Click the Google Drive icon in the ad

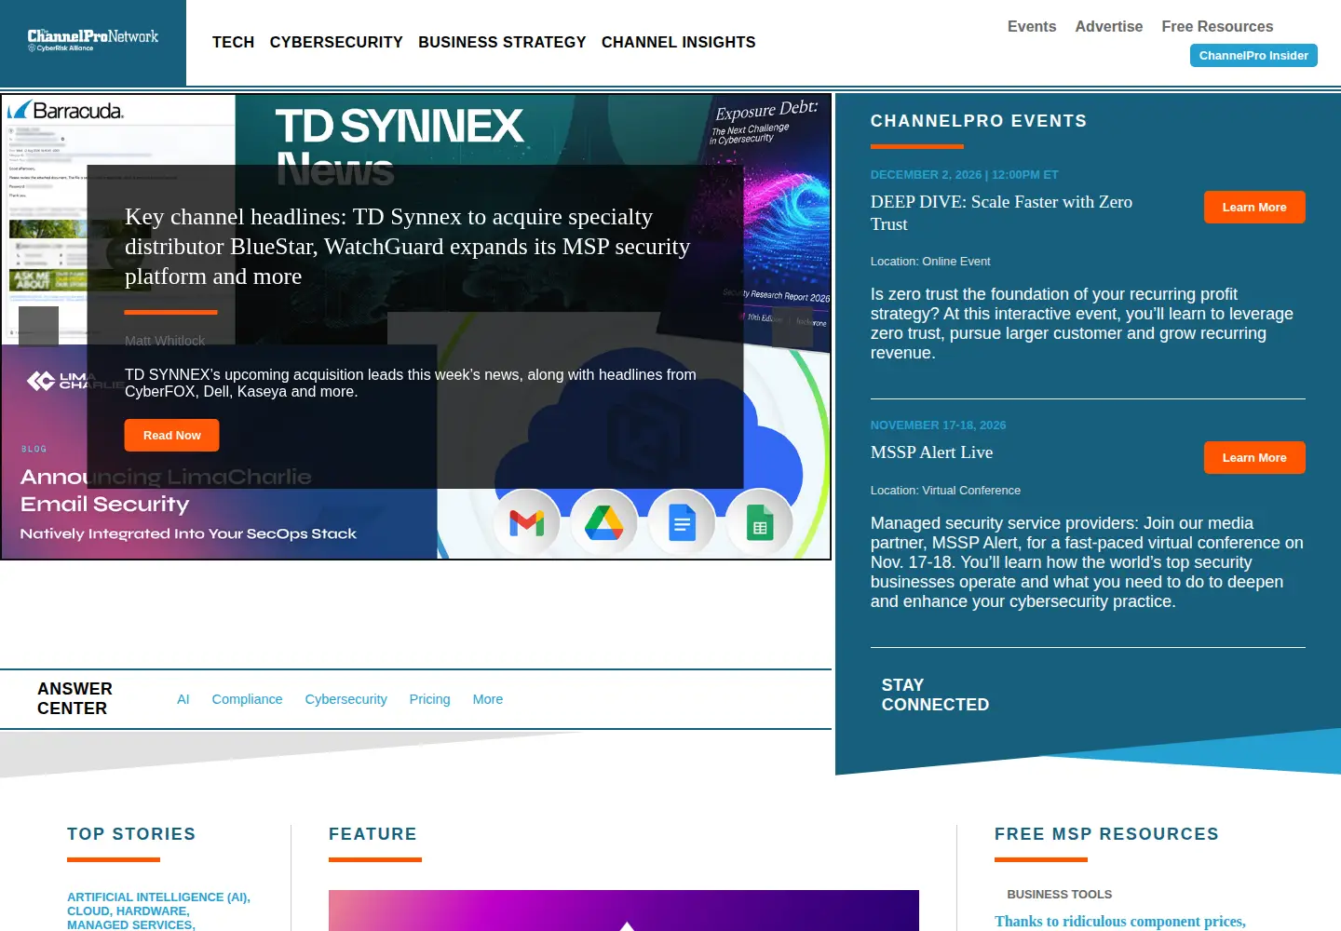click(x=604, y=523)
